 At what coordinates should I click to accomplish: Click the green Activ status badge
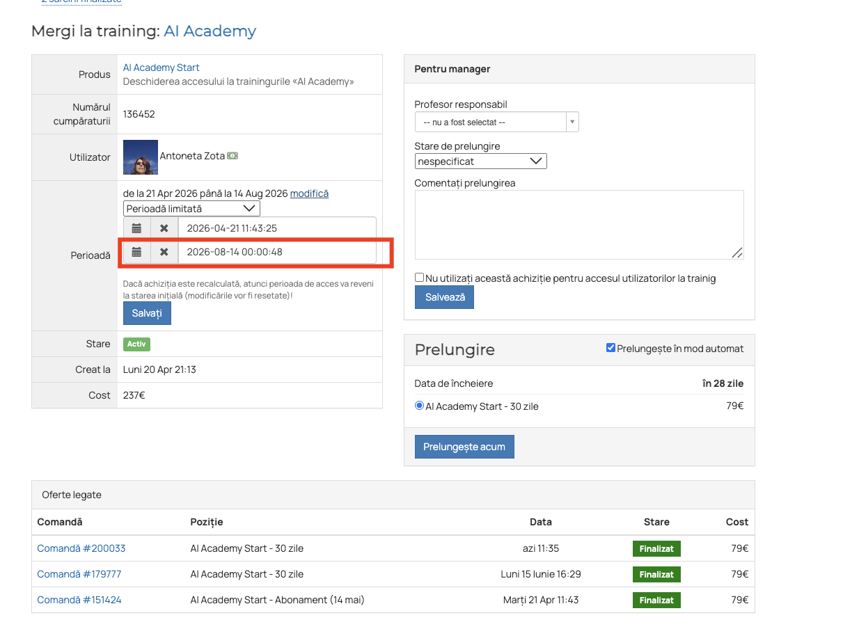tap(136, 344)
